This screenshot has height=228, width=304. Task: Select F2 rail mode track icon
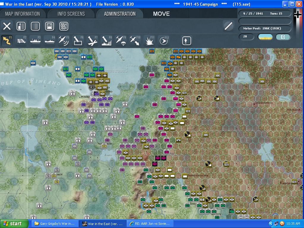(21, 41)
